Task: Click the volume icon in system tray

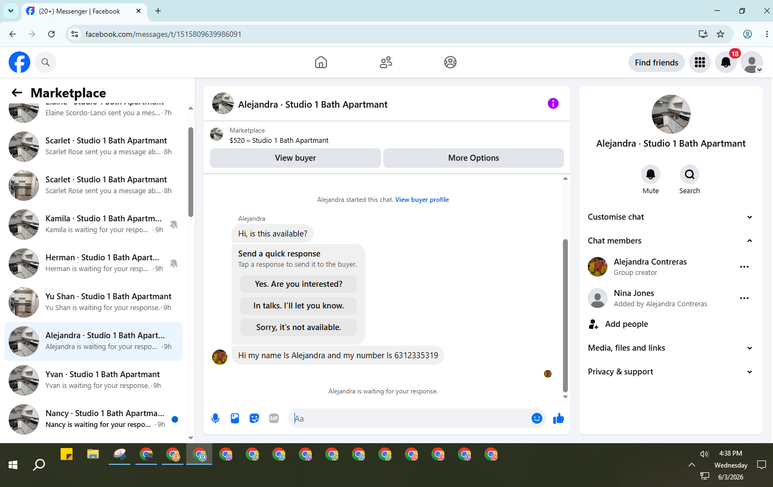Action: [704, 454]
